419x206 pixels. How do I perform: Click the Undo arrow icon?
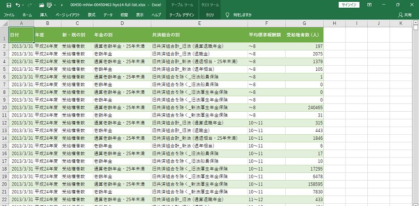coord(17,5)
